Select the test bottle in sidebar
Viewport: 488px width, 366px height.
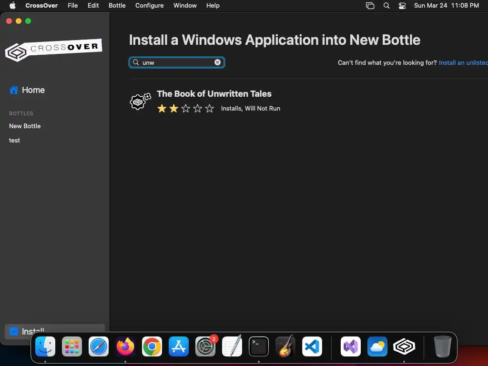14,141
